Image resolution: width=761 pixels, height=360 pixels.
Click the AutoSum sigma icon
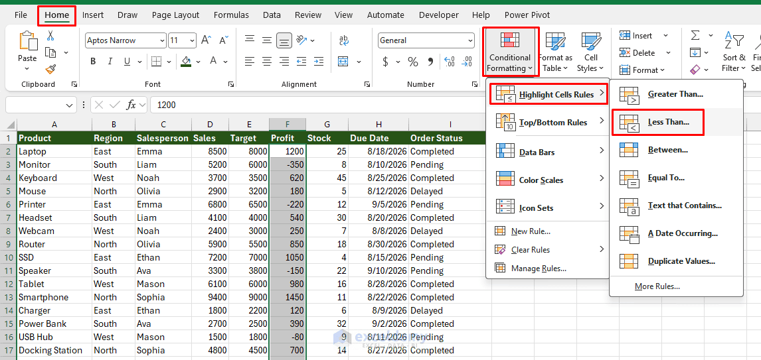click(x=695, y=35)
